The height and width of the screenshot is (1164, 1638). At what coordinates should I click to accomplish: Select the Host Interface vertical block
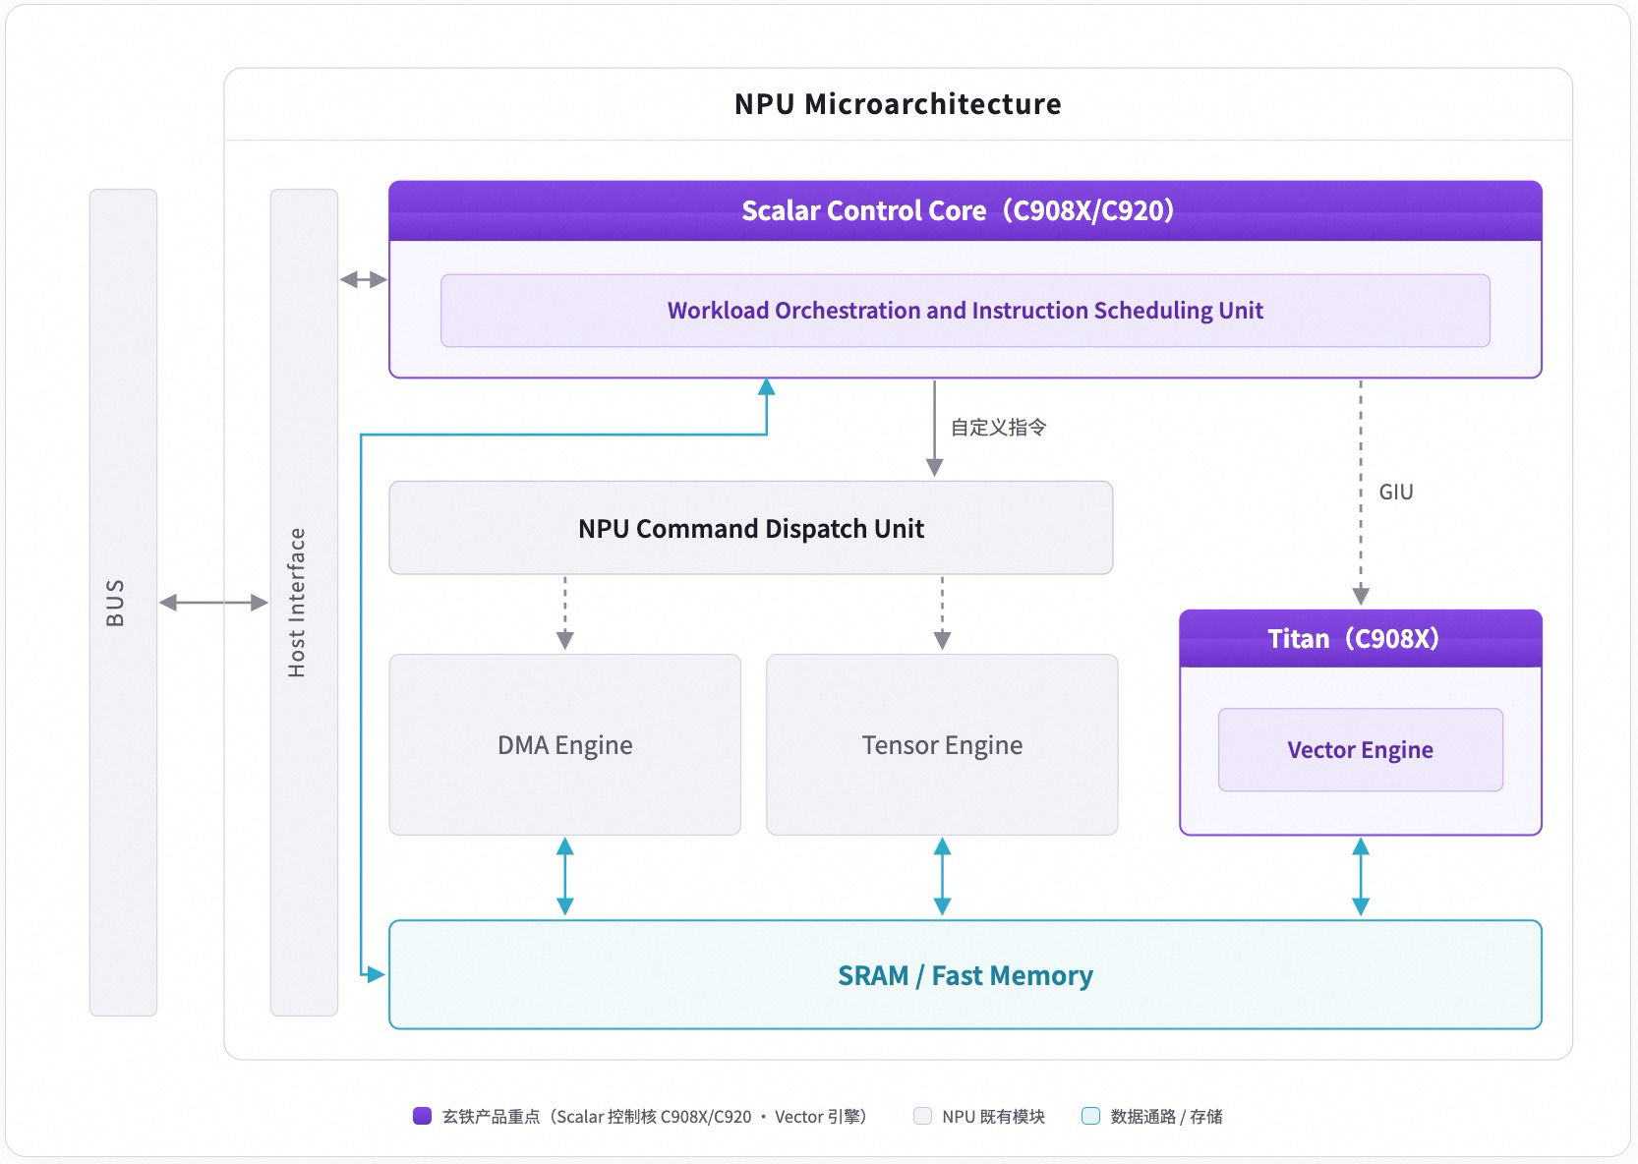point(304,602)
